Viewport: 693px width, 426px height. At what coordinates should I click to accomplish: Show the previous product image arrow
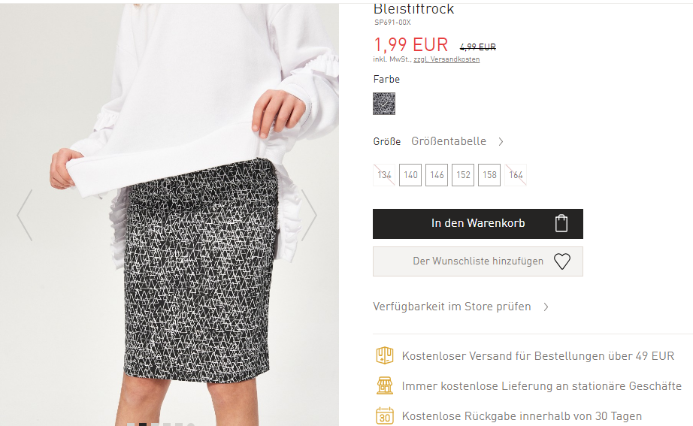25,215
